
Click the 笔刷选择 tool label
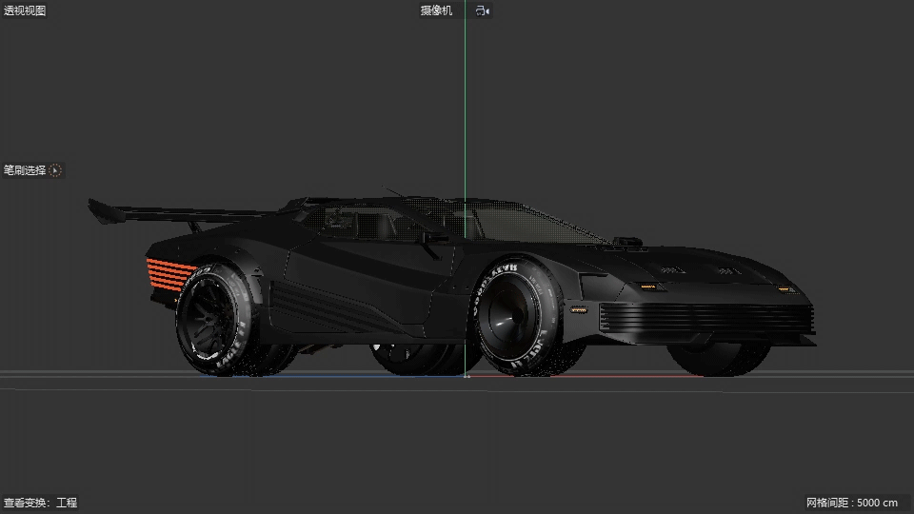point(25,170)
